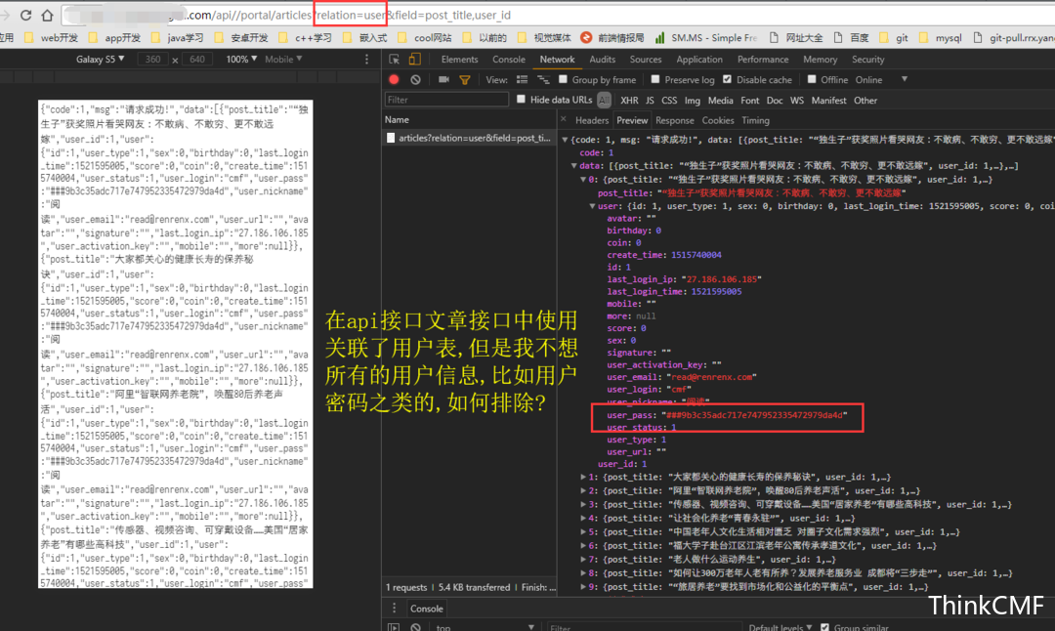Expand item 5 中国老年人文化生活 entry

pyautogui.click(x=583, y=531)
